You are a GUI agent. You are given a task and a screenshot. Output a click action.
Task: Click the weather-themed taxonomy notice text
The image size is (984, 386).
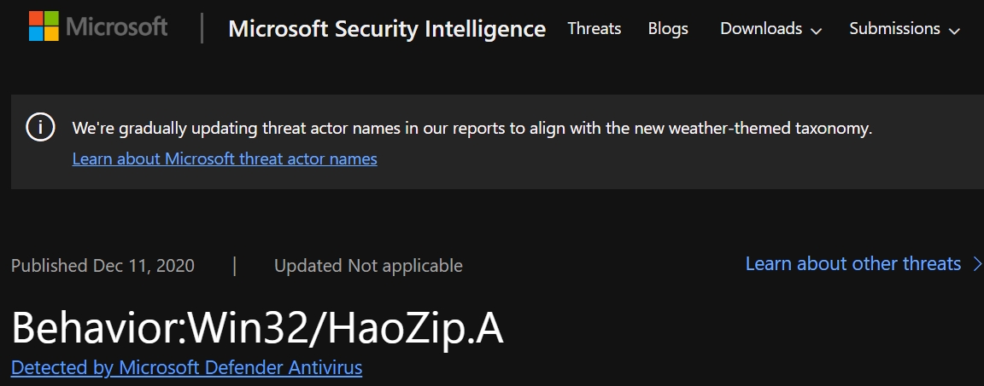pos(471,129)
